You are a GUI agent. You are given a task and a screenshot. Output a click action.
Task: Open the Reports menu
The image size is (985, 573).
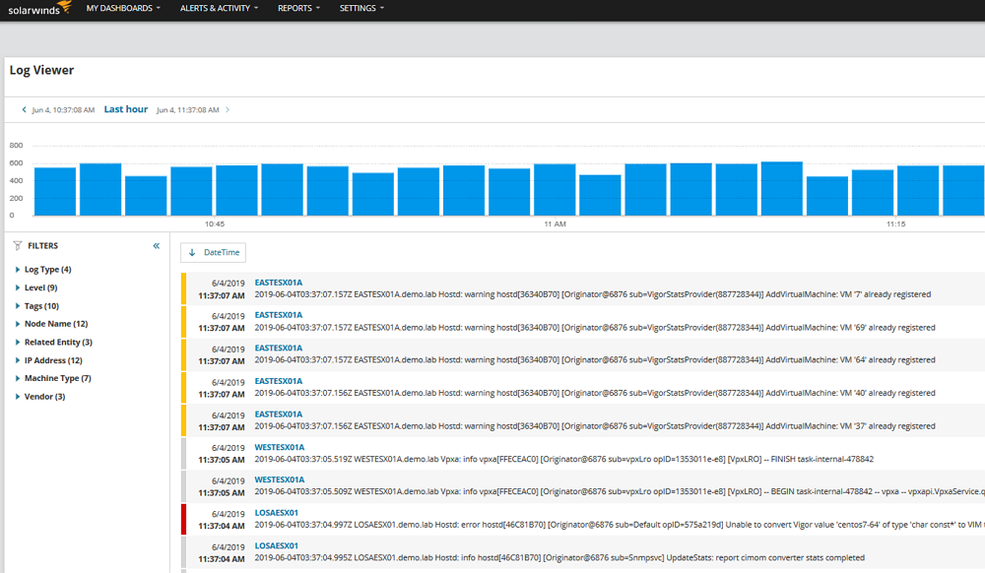pos(299,8)
